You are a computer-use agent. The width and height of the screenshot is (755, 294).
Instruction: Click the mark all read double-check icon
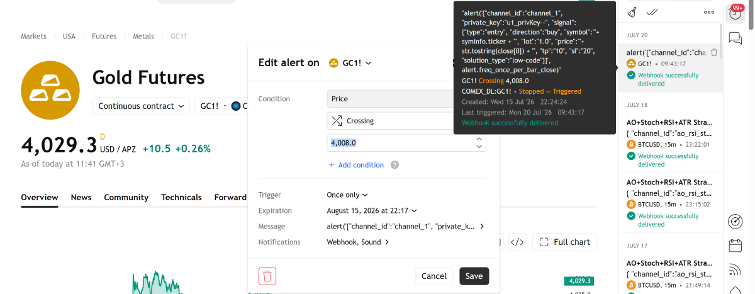652,11
